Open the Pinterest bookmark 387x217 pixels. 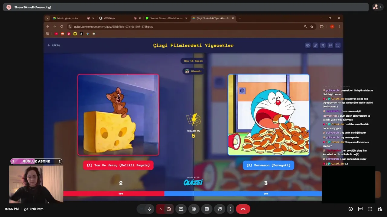point(69,34)
